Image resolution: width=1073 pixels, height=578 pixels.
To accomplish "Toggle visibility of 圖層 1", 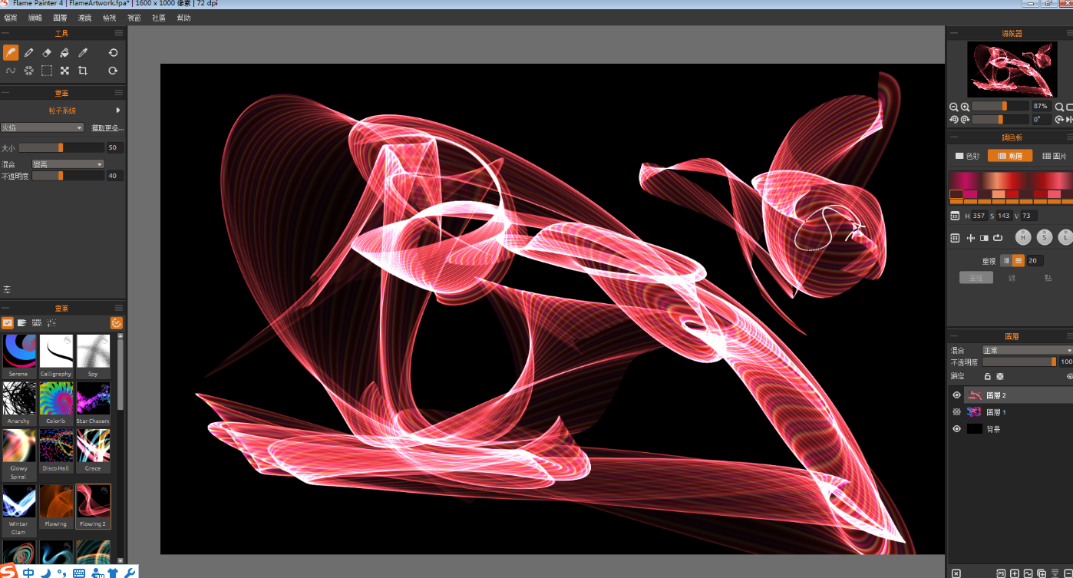I will click(956, 412).
